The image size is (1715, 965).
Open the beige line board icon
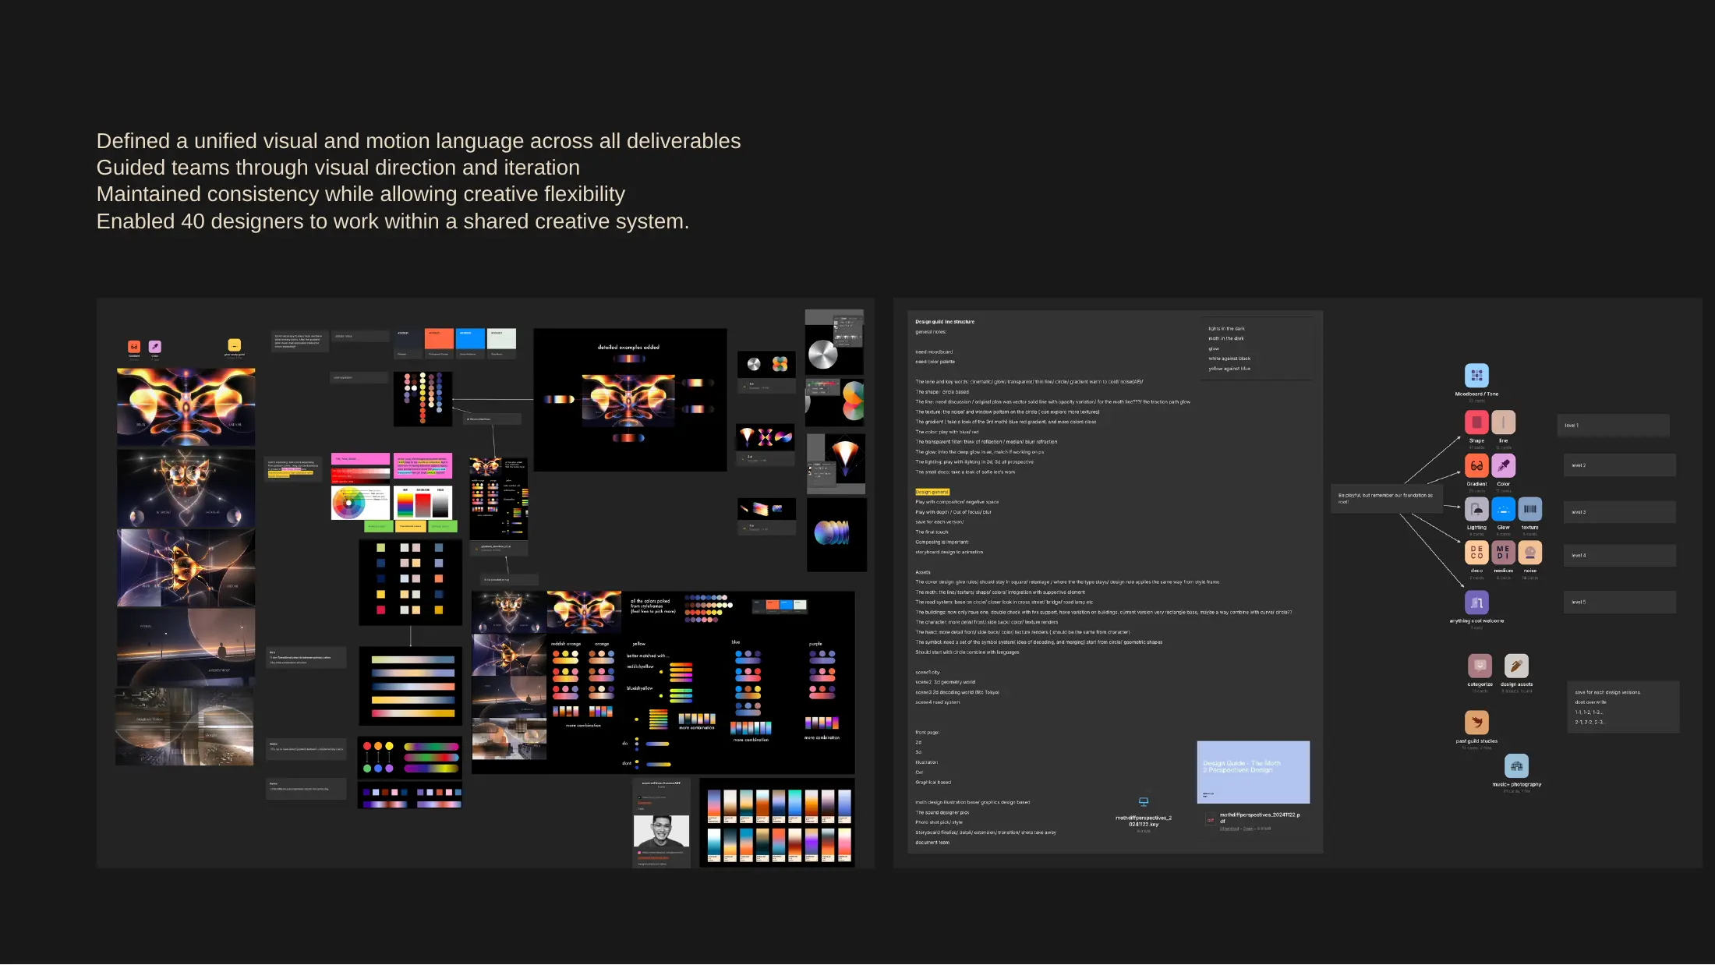(x=1504, y=422)
